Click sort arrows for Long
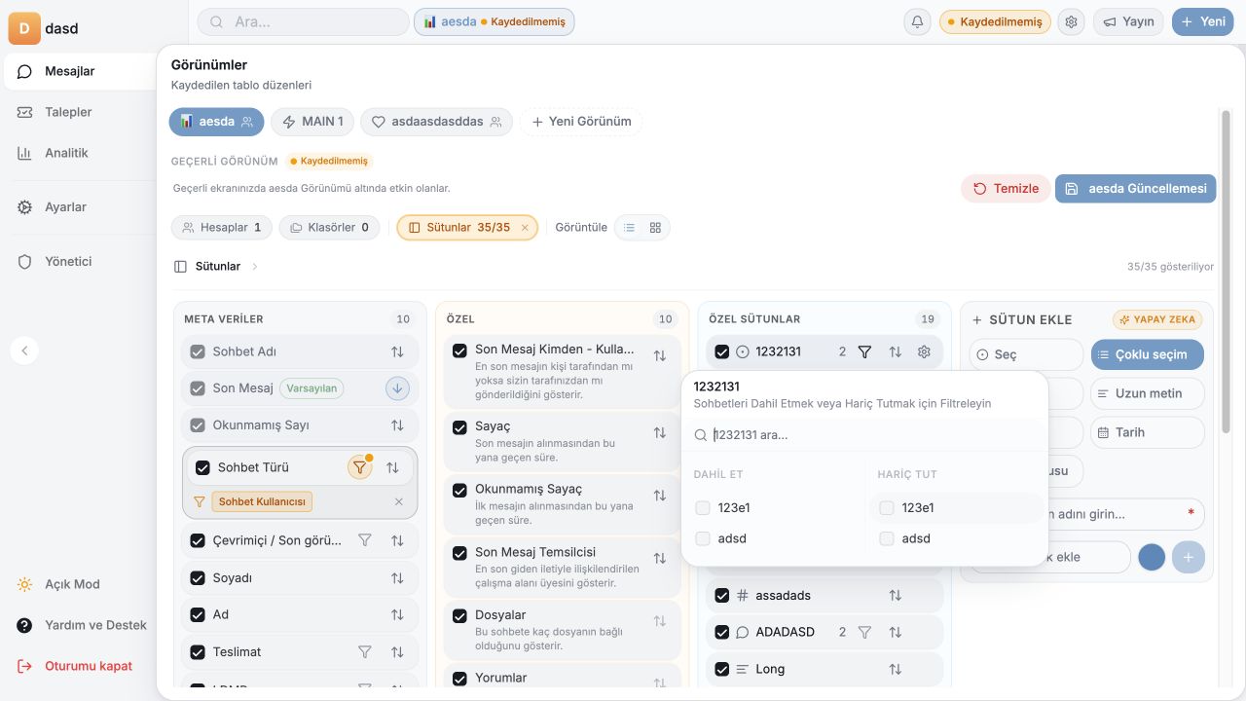Image resolution: width=1246 pixels, height=701 pixels. pyautogui.click(x=895, y=670)
